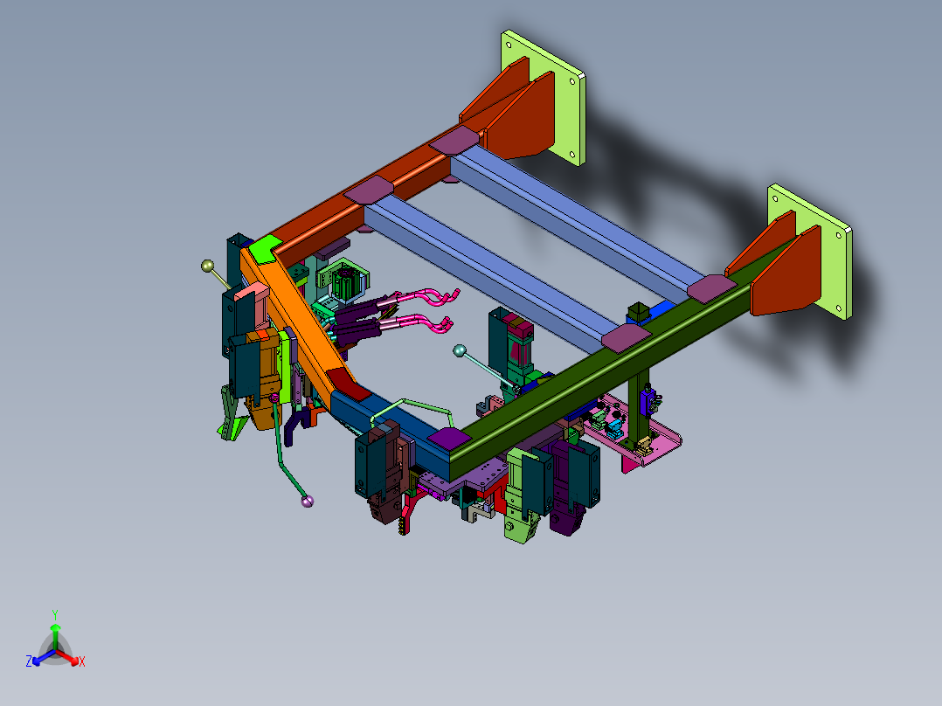Click the blue Z axis of the orientation triad
The width and height of the screenshot is (942, 706).
coord(42,657)
